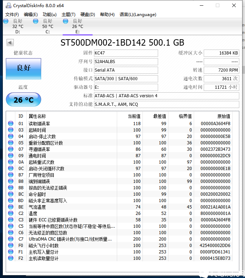Image resolution: width=245 pixels, height=278 pixels.
Task: Click status orb of row BE 气流温度
Action: [11, 207]
